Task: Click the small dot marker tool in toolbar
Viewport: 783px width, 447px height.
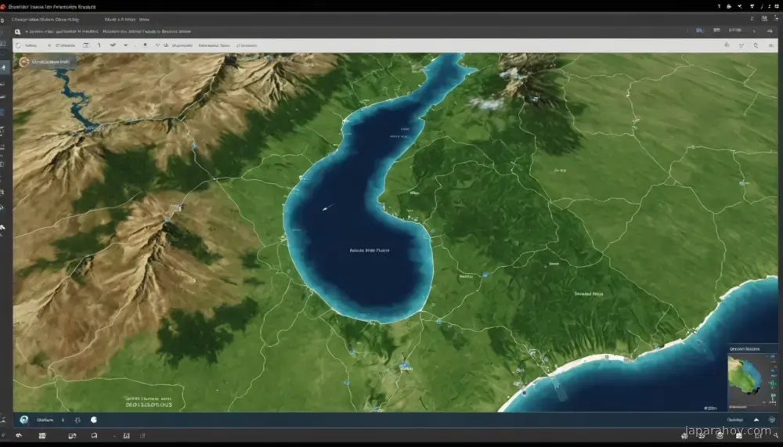Action: click(145, 45)
